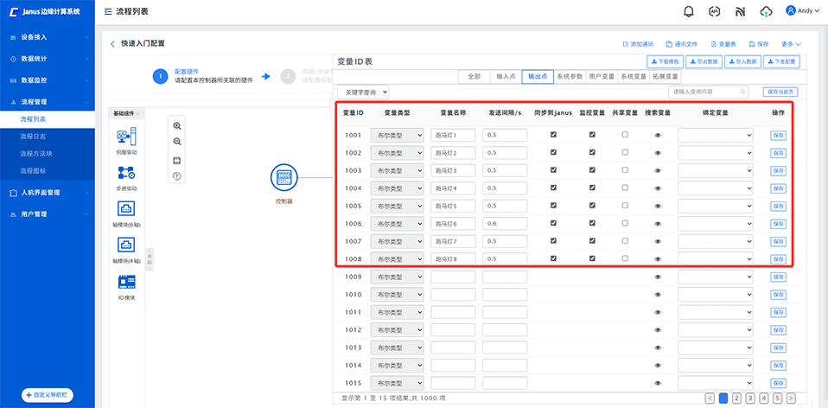Expand 绑定变量 dropdown for variable 1004

(715, 188)
